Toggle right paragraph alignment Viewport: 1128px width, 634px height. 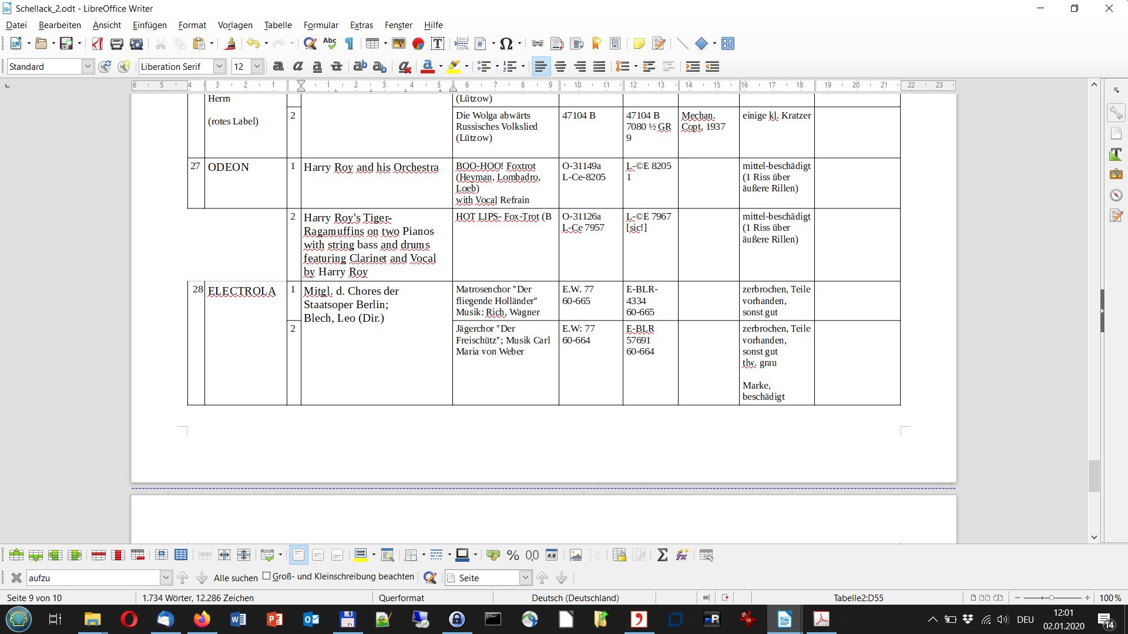click(580, 66)
